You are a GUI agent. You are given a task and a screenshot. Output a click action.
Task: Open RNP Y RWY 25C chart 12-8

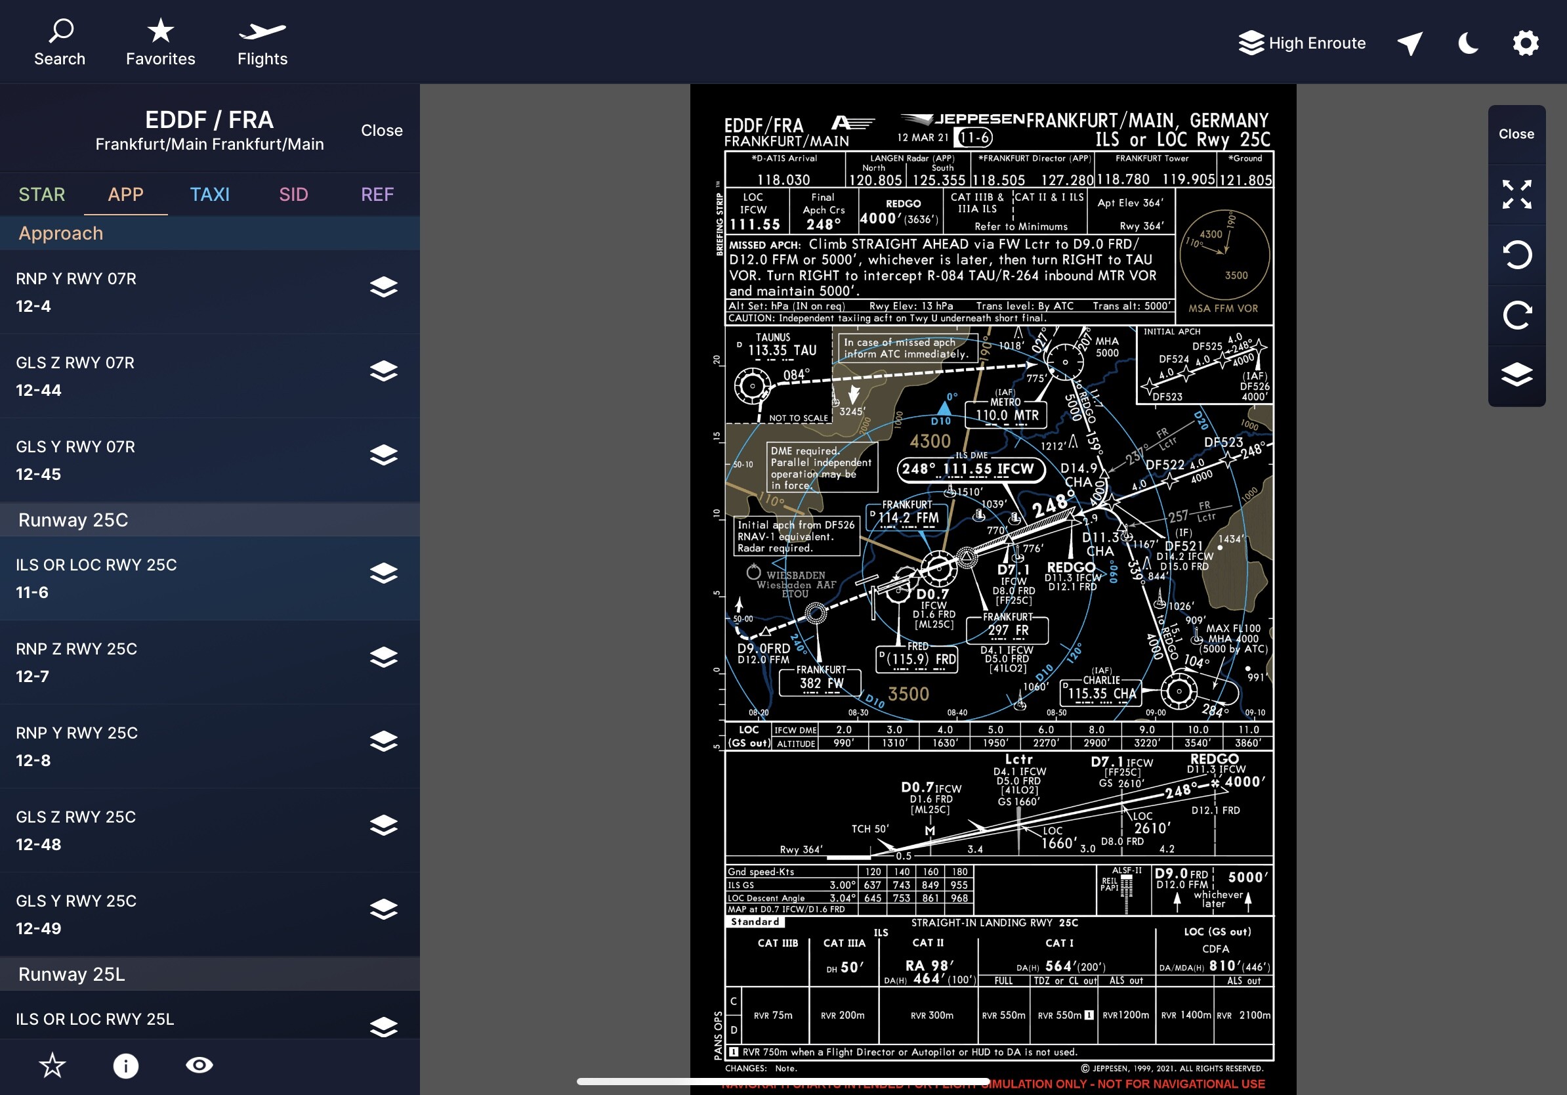point(209,746)
